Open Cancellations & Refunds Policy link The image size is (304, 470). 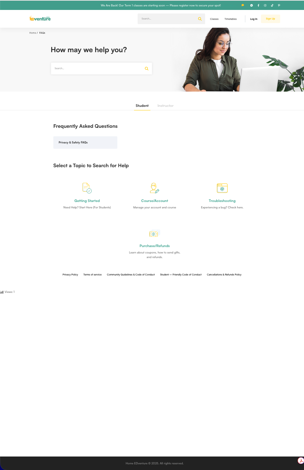tap(224, 274)
